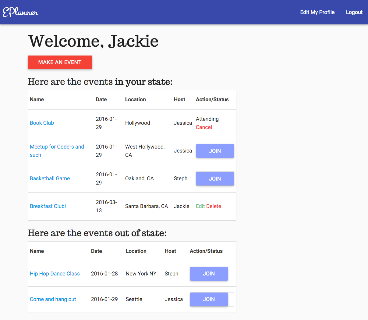Click the Hollywood location cell
Image resolution: width=368 pixels, height=320 pixels.
[x=138, y=123]
